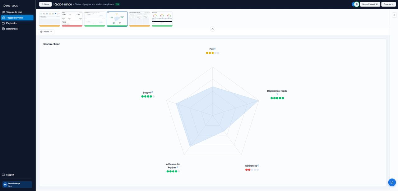Select the last thumbnail with gauge charts
The width and height of the screenshot is (398, 191).
pyautogui.click(x=162, y=19)
